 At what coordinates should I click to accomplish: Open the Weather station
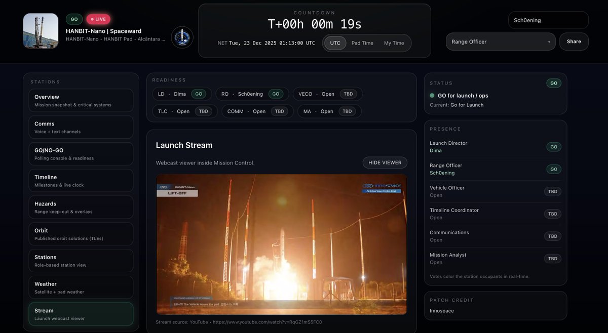click(81, 287)
